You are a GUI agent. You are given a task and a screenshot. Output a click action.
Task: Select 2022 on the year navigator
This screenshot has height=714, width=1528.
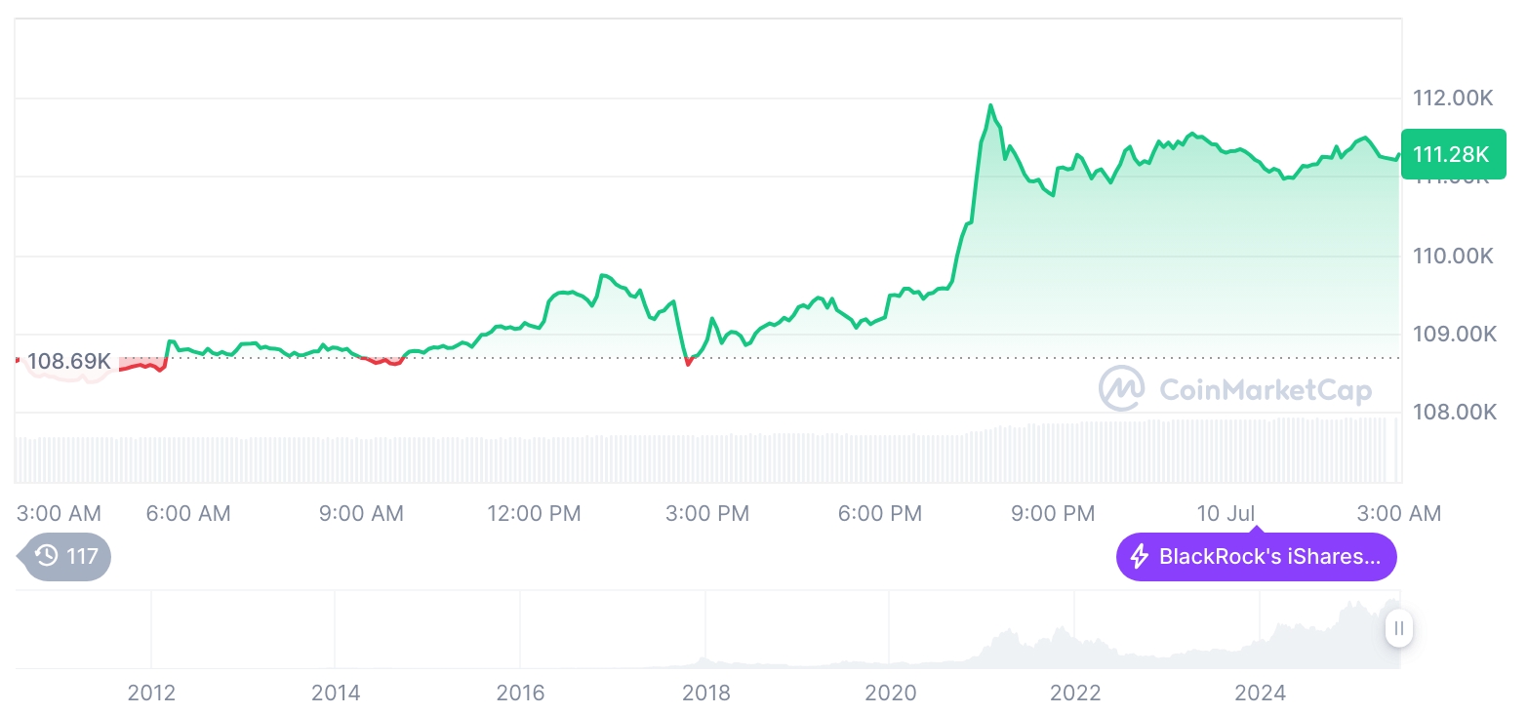[1074, 694]
